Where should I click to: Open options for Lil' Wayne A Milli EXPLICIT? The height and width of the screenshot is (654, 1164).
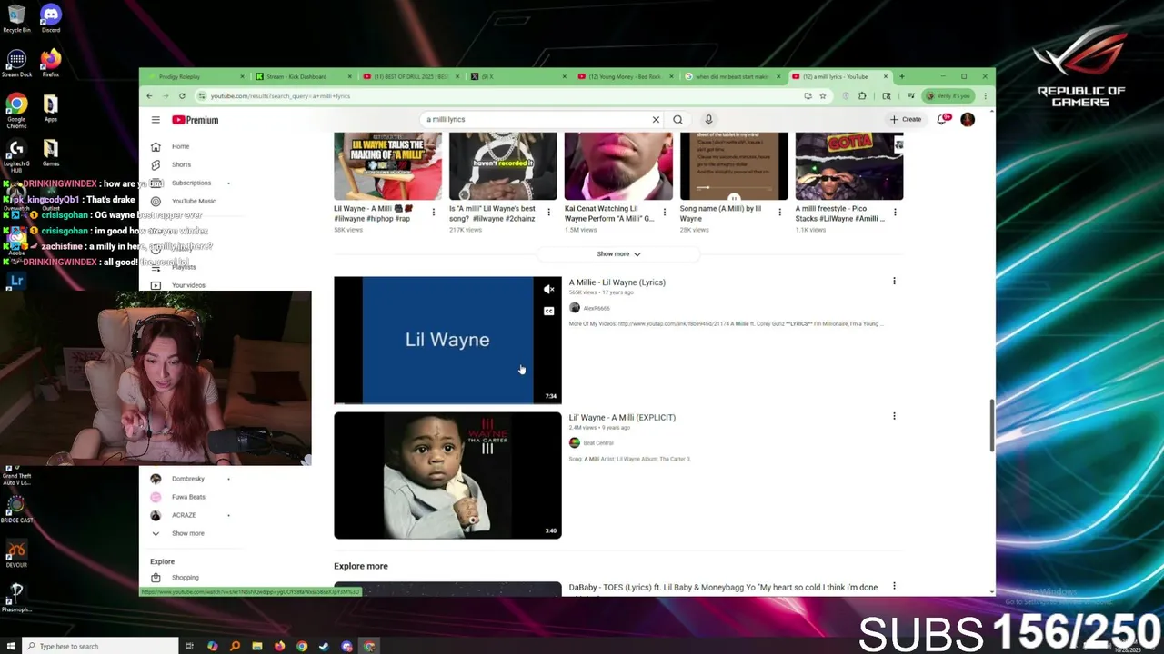click(x=894, y=416)
